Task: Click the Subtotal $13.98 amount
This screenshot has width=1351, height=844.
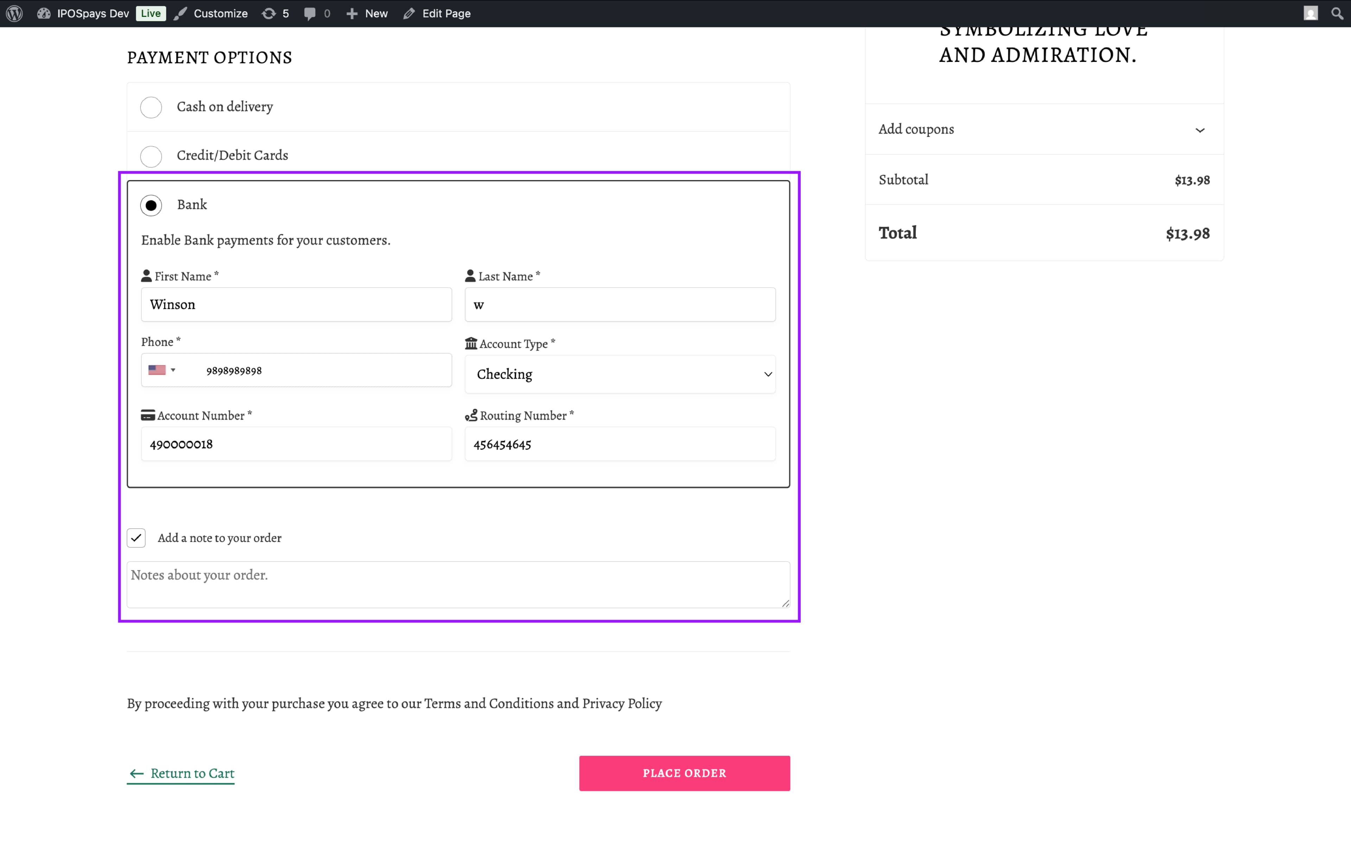Action: tap(1192, 180)
